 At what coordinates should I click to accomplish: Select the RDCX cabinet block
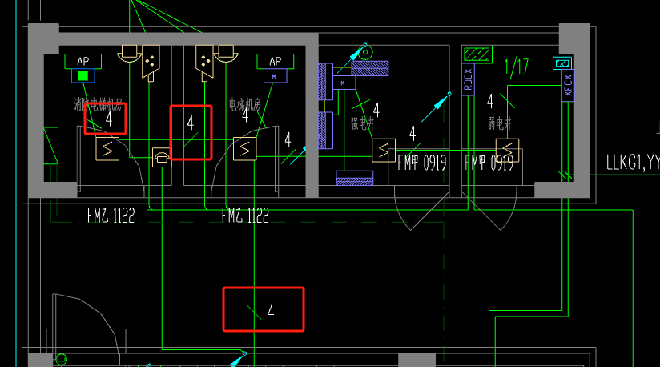pyautogui.click(x=468, y=80)
